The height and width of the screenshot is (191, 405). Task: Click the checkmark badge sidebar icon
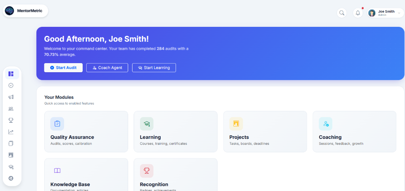(11, 85)
